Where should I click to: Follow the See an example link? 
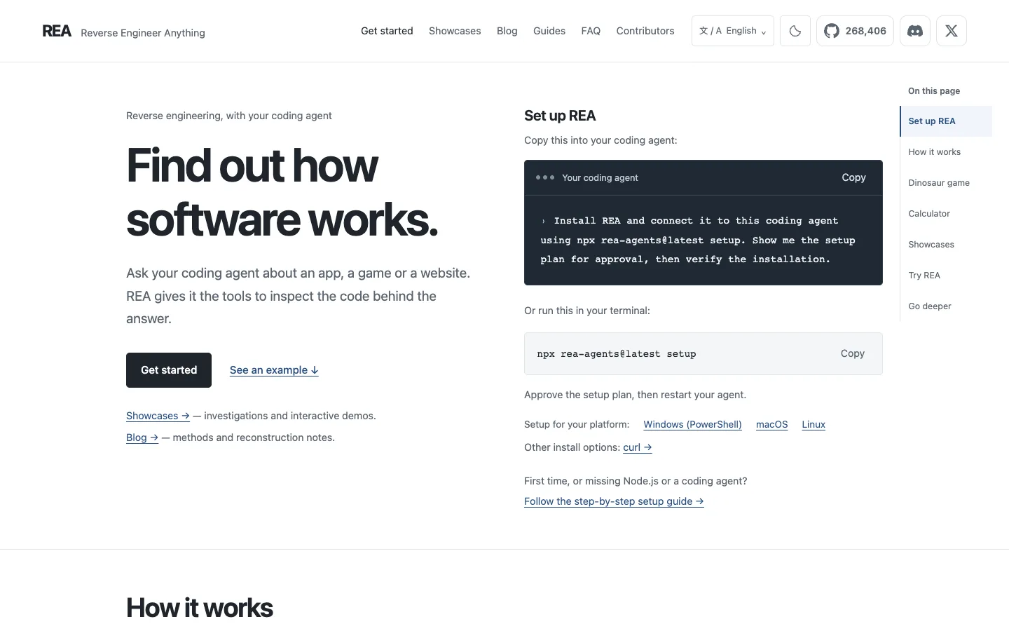click(274, 370)
